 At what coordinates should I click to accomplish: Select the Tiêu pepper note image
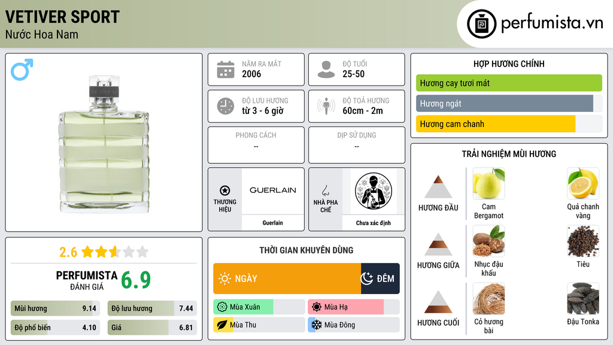[x=583, y=241]
